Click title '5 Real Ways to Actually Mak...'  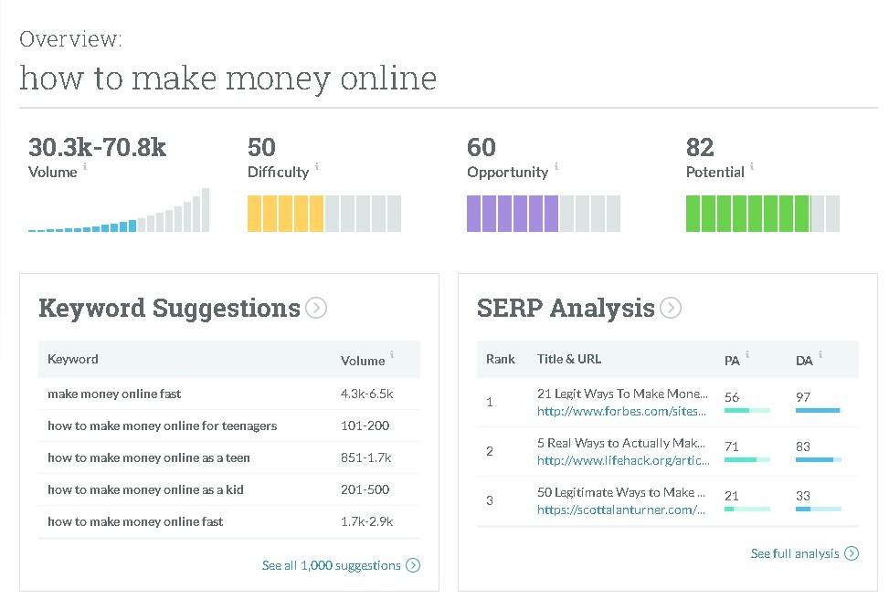pos(620,443)
